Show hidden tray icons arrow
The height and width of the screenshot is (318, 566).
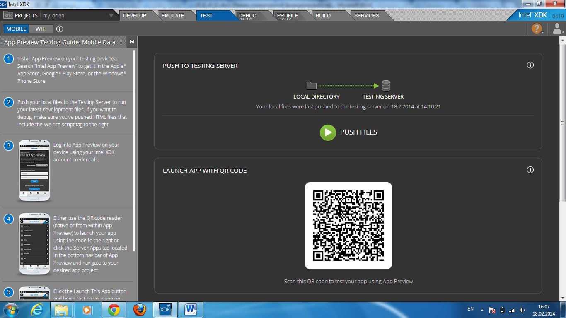click(x=482, y=310)
